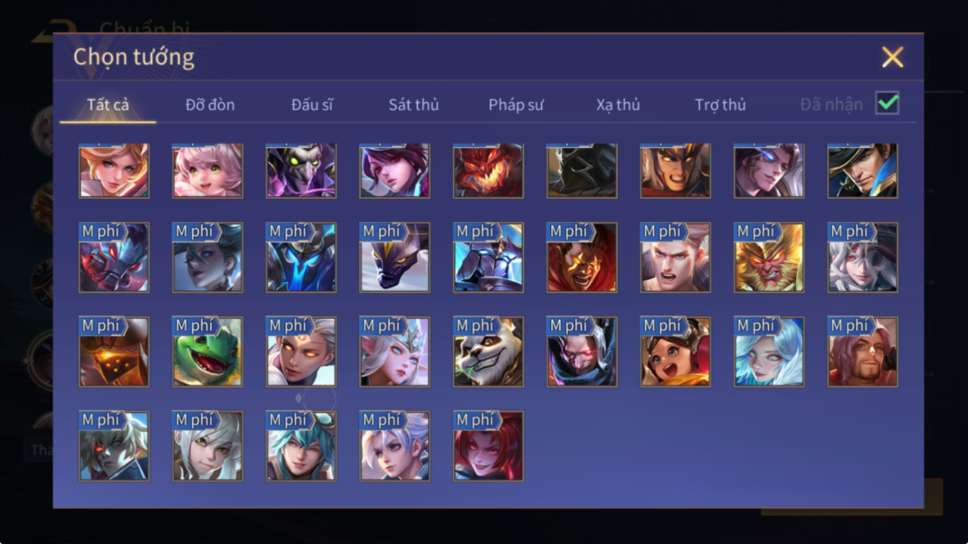Pick the golden monkey king hero
Screen dimensions: 968x544
pyautogui.click(x=768, y=257)
